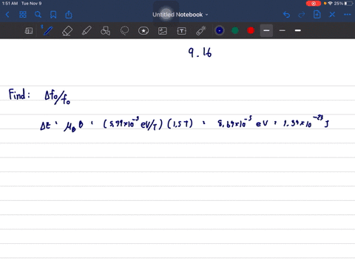The image size is (355, 266).
Task: Open the Elements sticker tool
Action: [143, 31]
